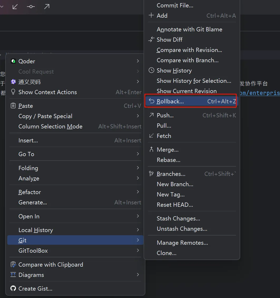Image resolution: width=280 pixels, height=298 pixels.
Task: Select the highlighted Git menu entry
Action: point(75,240)
